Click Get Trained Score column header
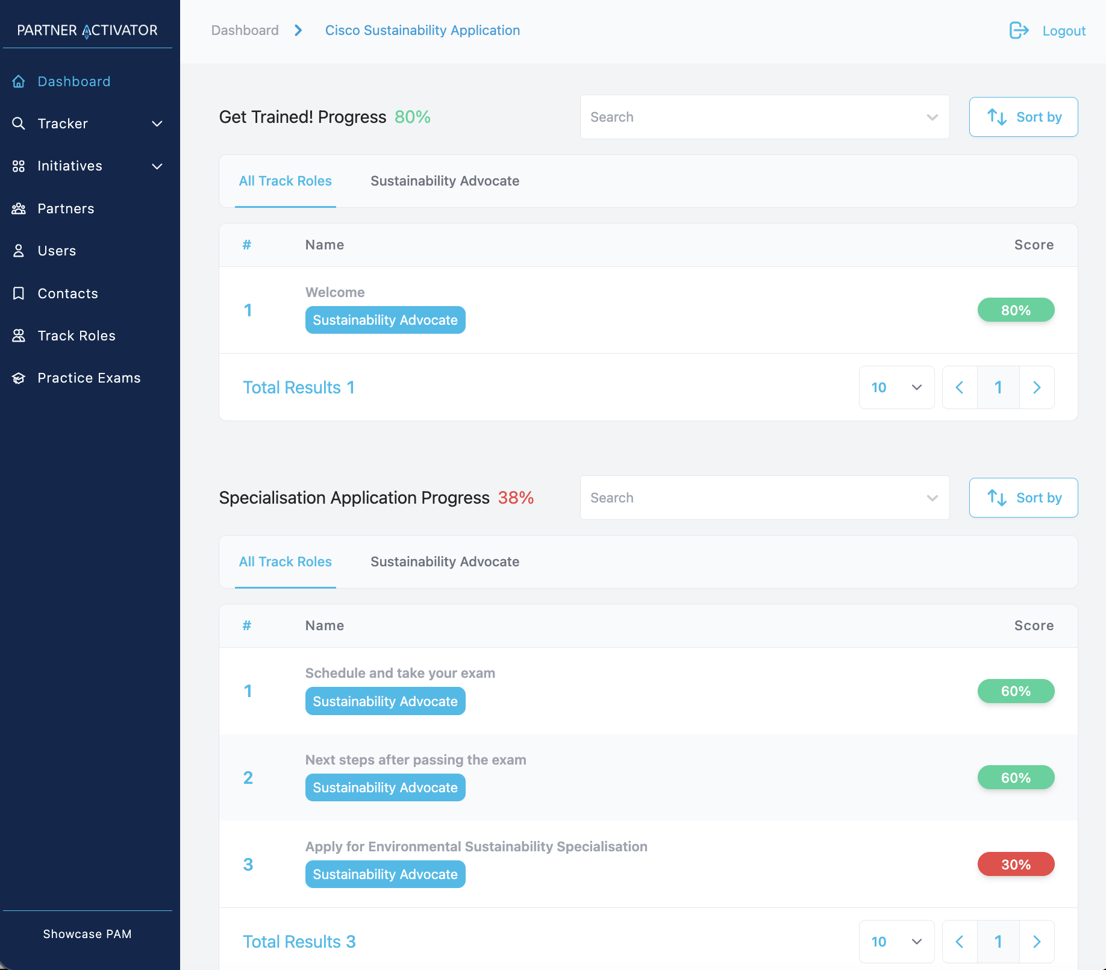This screenshot has height=970, width=1106. pyautogui.click(x=1034, y=245)
